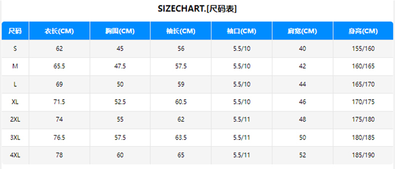395x169 pixels.
Task: Select the 52.5 chest width cell
Action: 120,102
